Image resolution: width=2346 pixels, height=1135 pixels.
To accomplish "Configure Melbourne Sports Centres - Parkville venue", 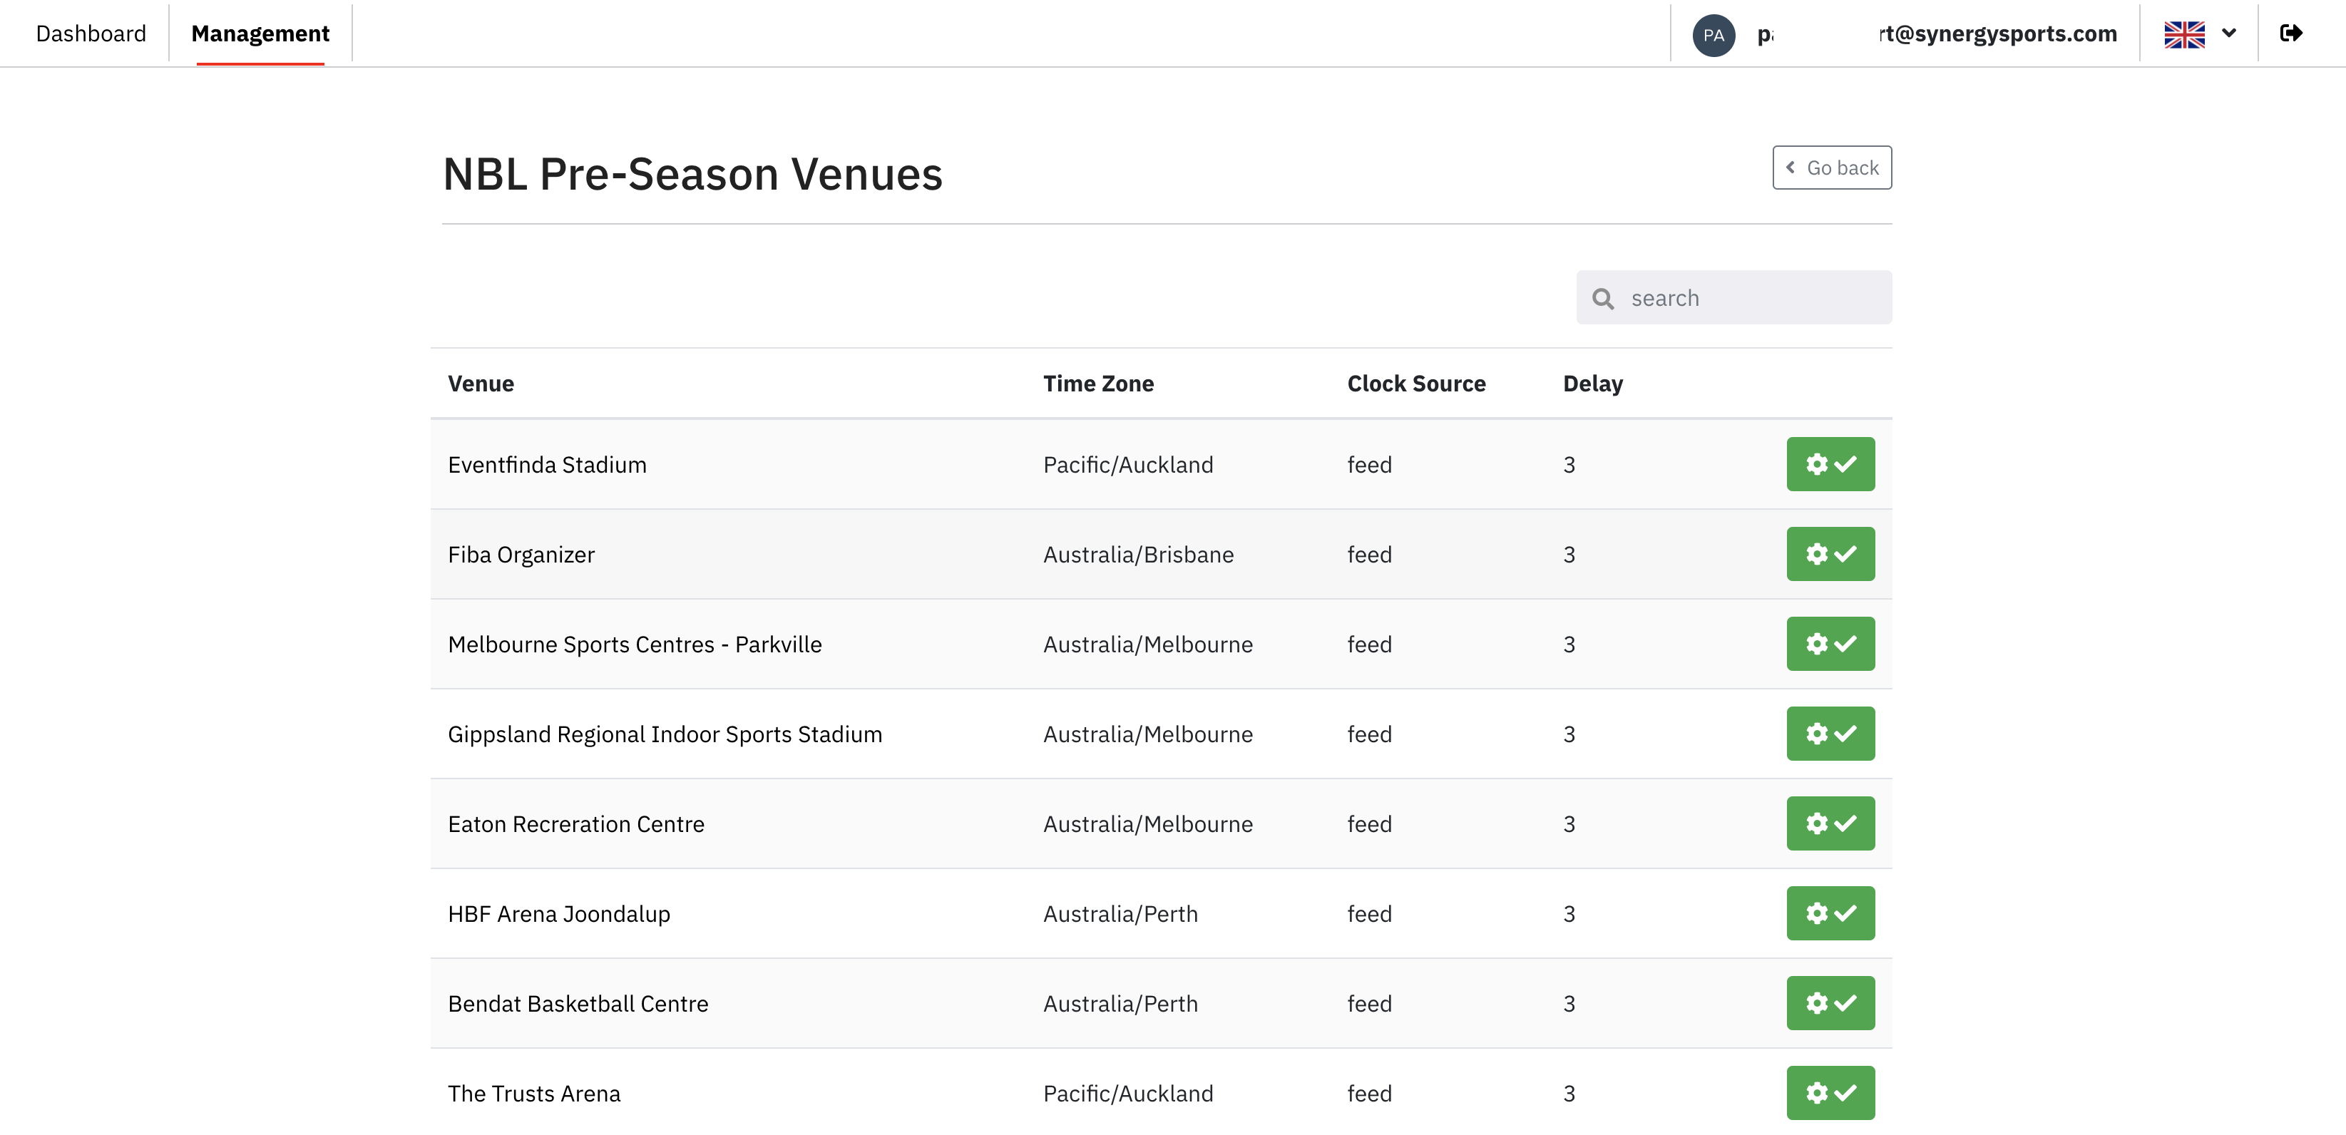I will [1830, 644].
